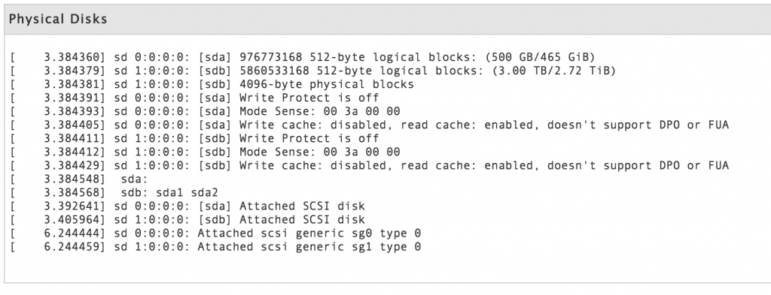771x295 pixels.
Task: Click the sda Write cache disabled line
Action: click(x=369, y=125)
